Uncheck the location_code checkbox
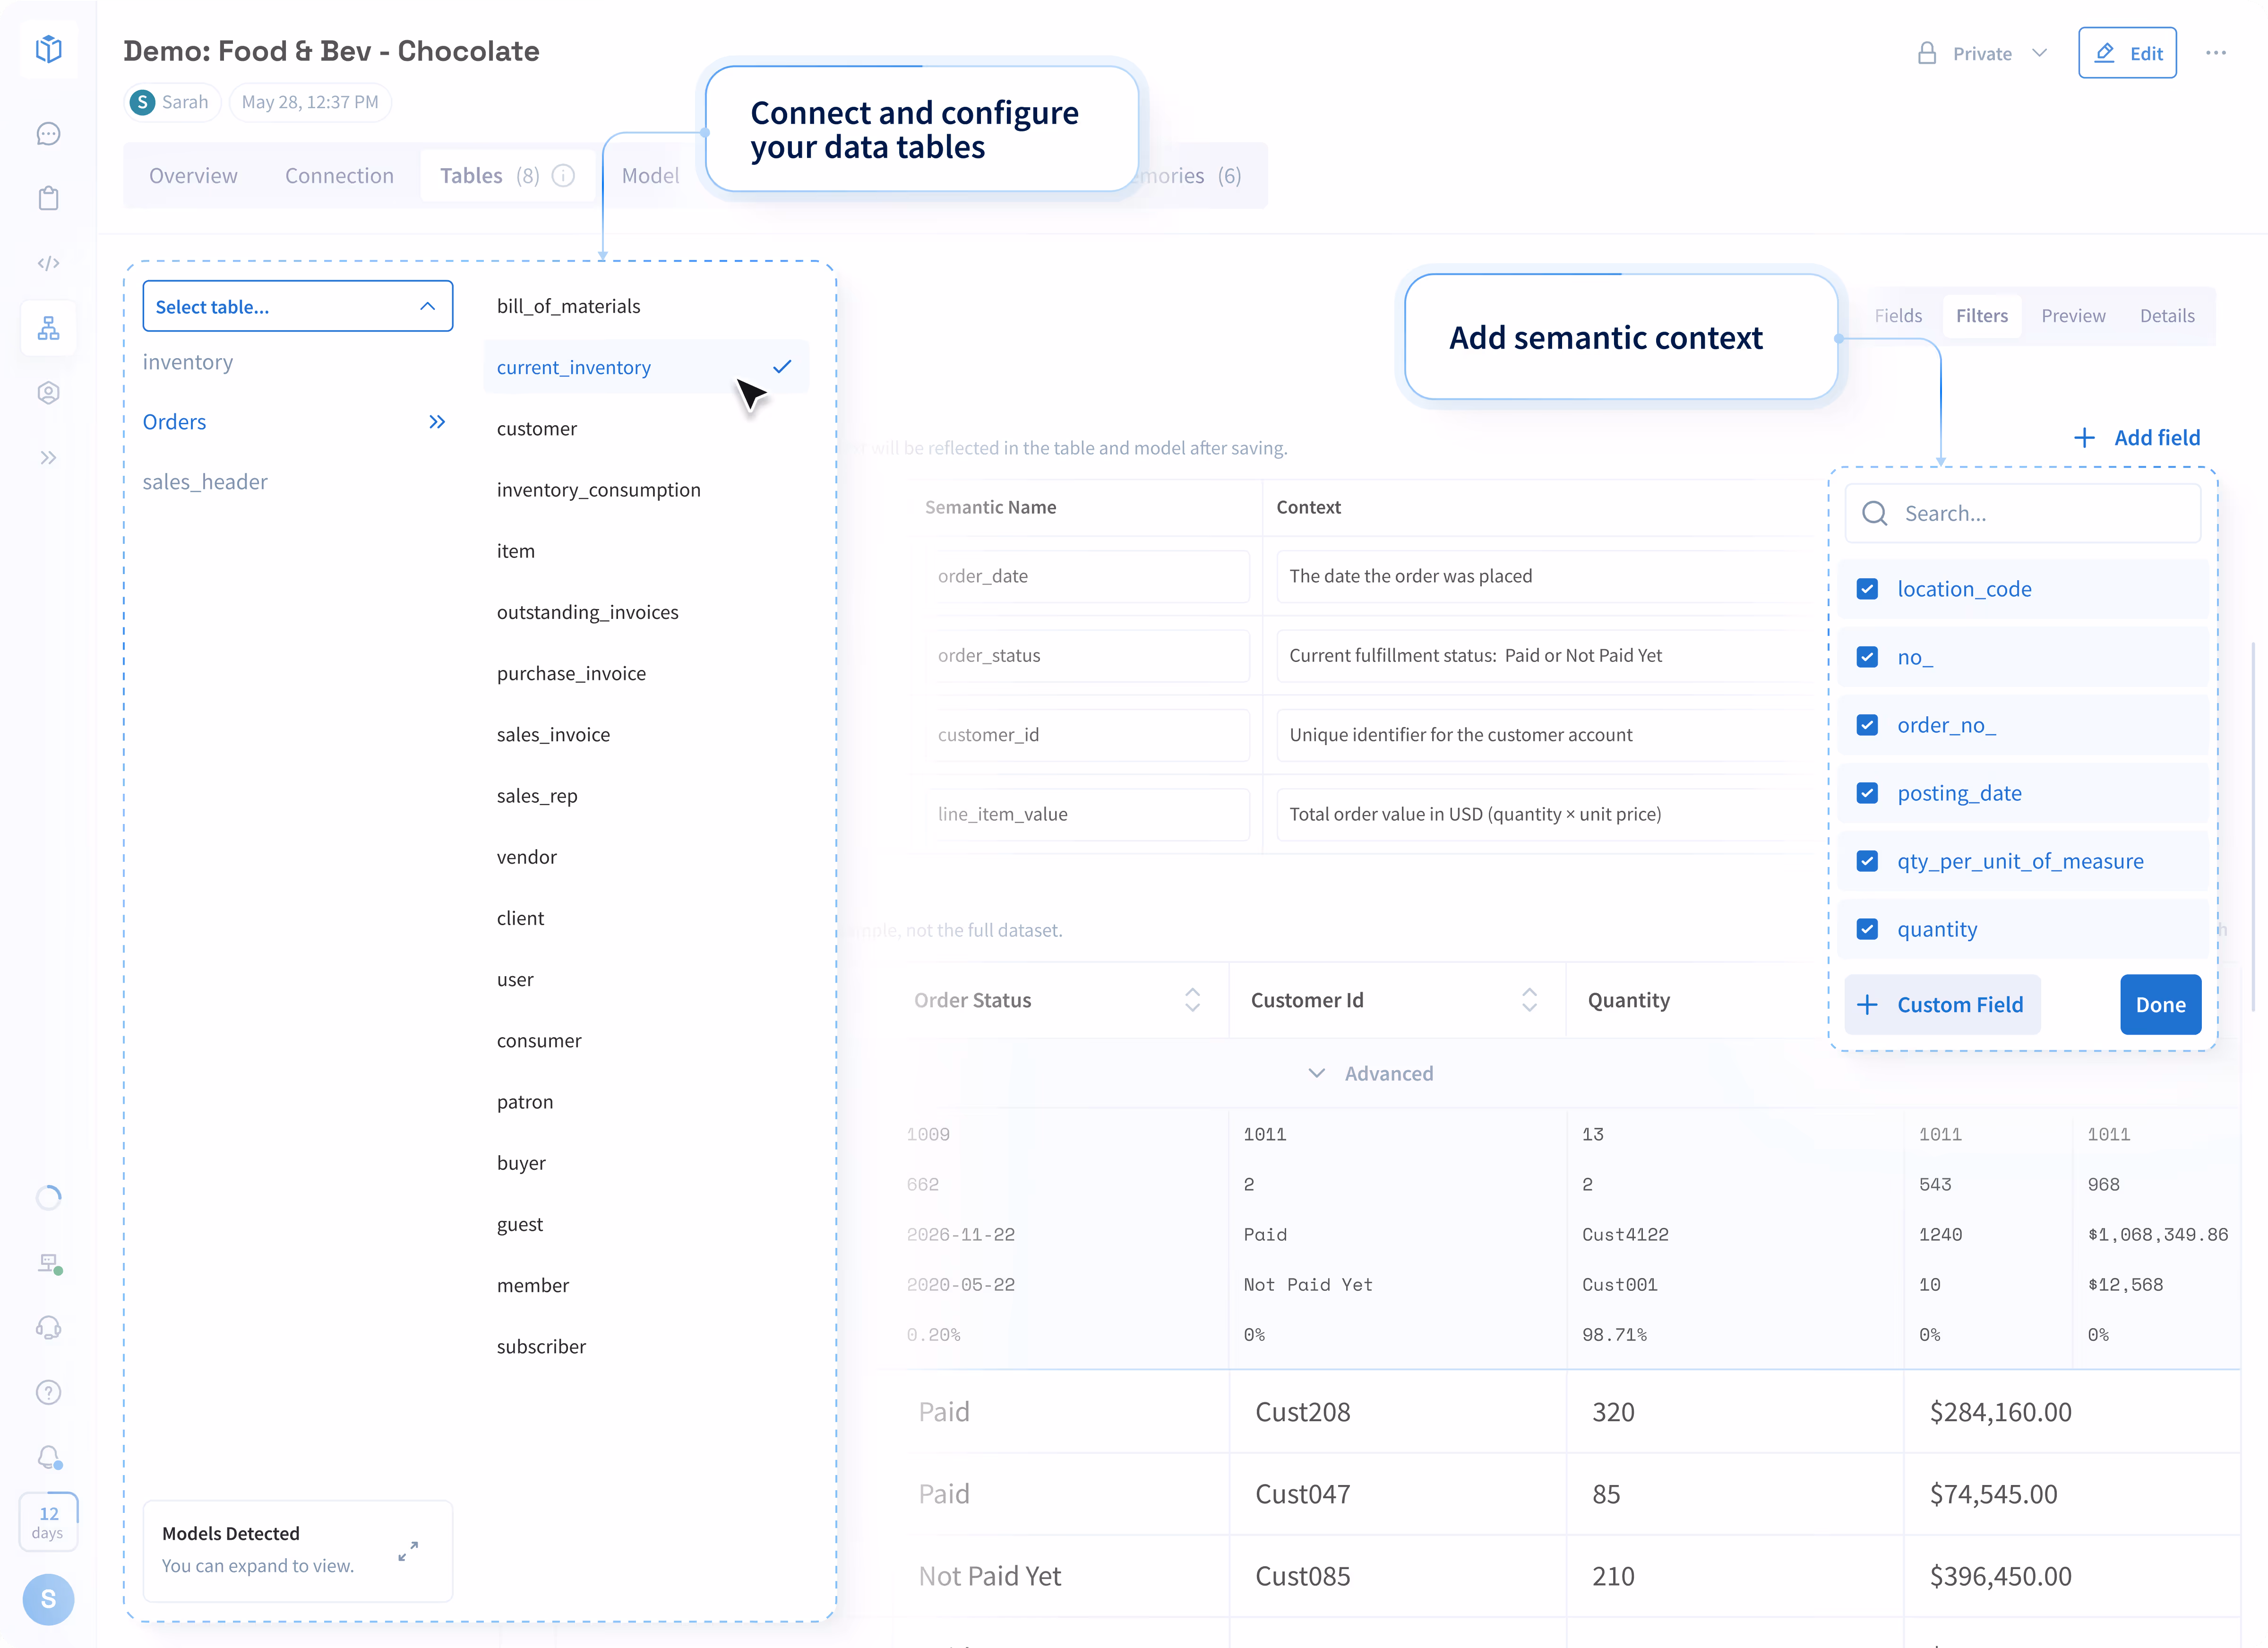2268x1648 pixels. point(1867,589)
